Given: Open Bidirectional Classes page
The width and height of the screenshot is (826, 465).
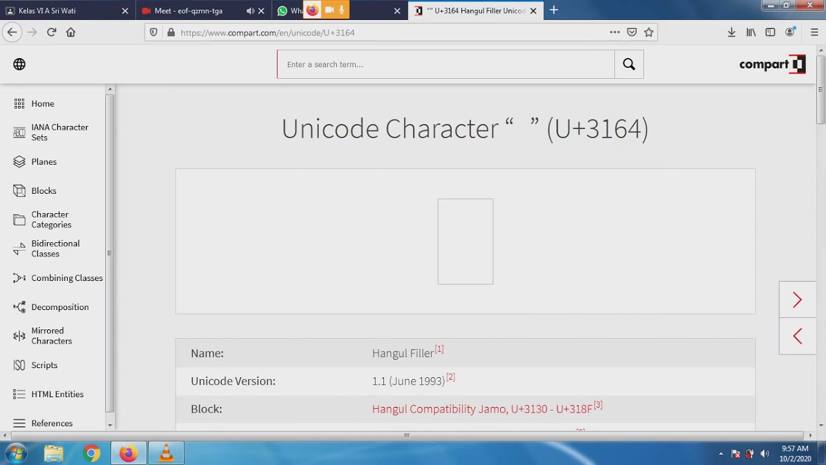Looking at the screenshot, I should point(55,249).
